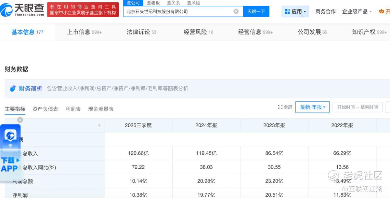Select the 查公司 search tab

click(133, 3)
